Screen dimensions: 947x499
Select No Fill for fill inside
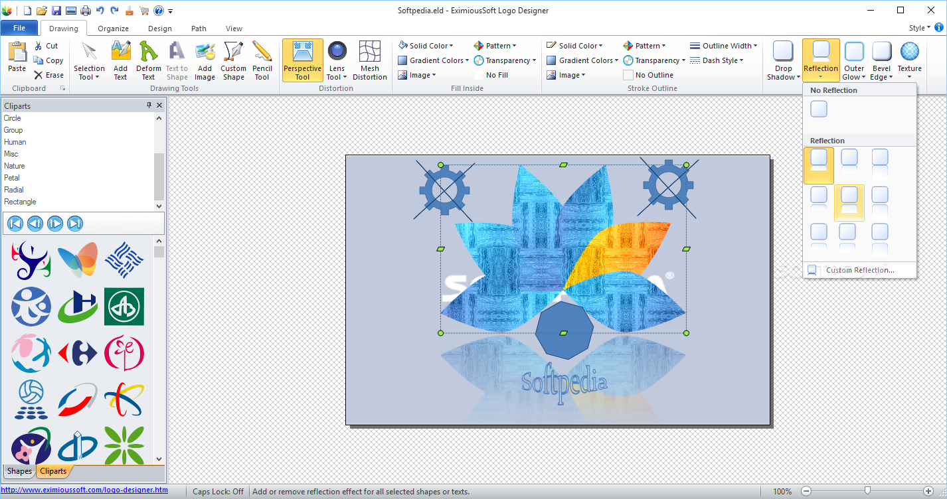[491, 75]
